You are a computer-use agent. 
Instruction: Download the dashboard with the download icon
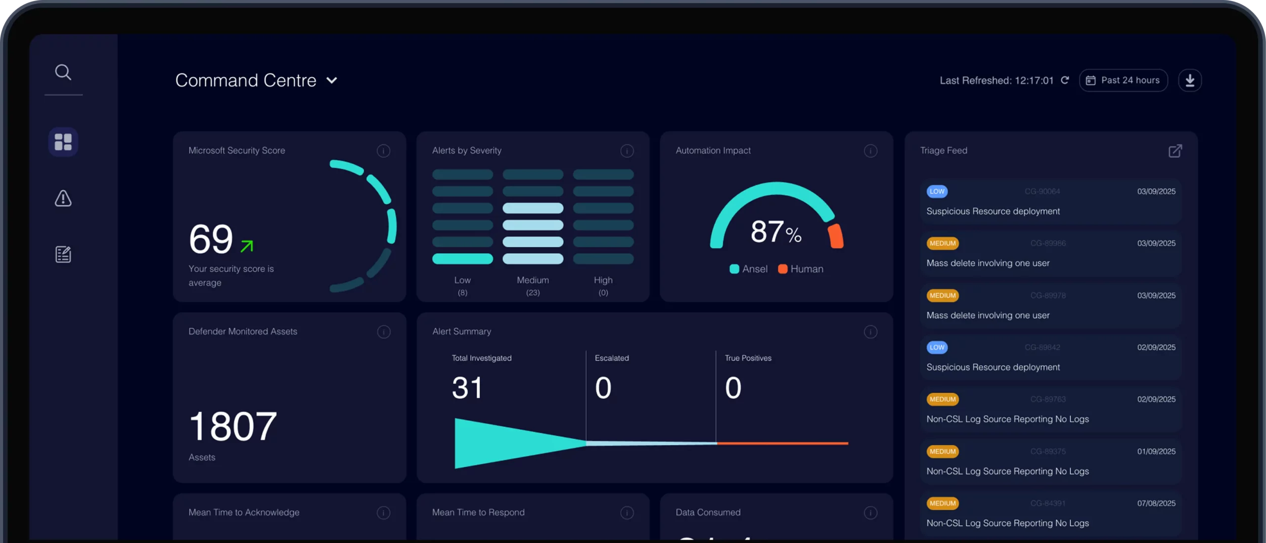(x=1190, y=80)
